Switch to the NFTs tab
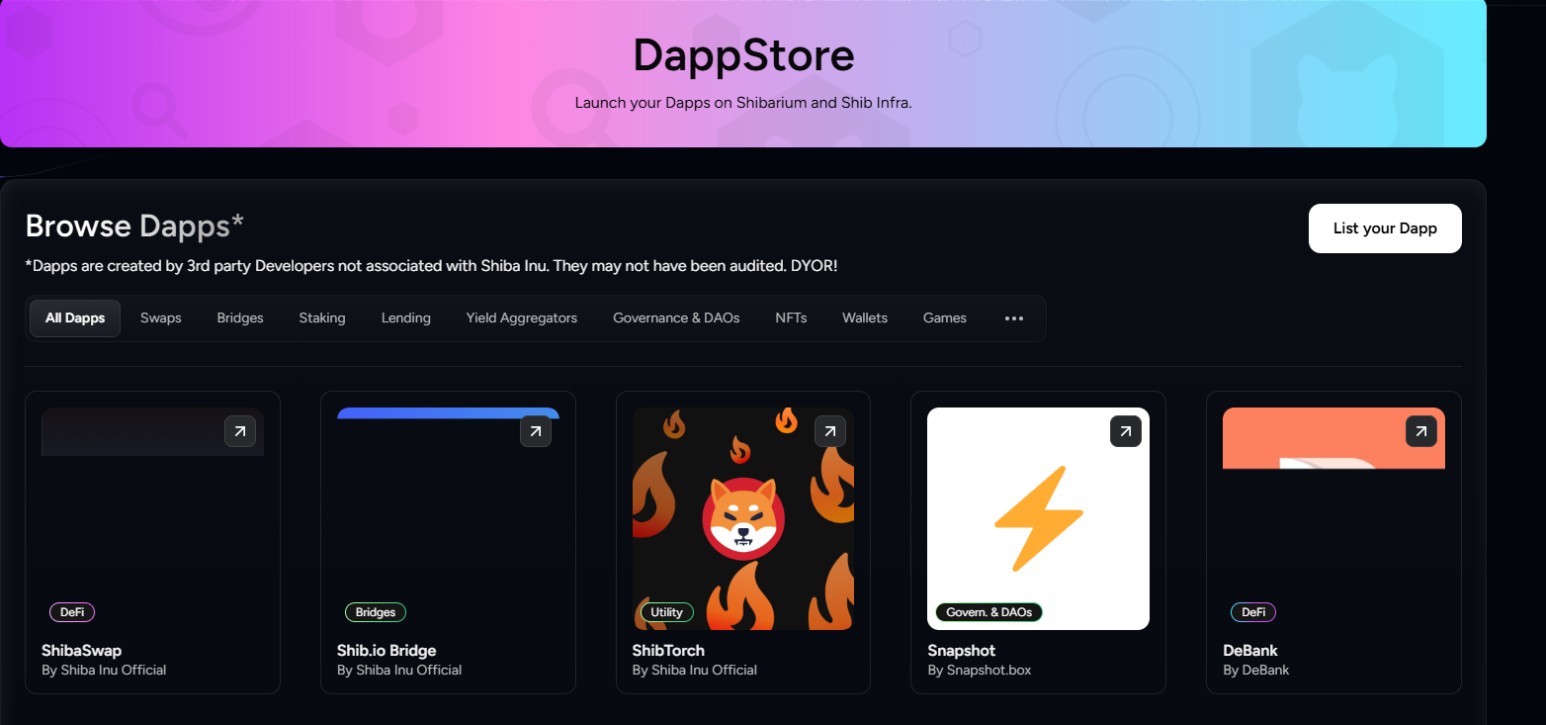Viewport: 1546px width, 725px height. pos(791,318)
